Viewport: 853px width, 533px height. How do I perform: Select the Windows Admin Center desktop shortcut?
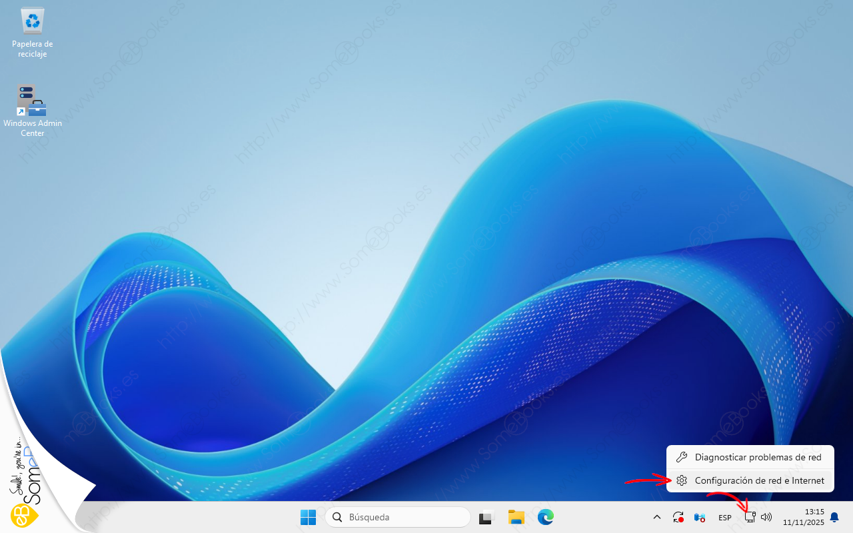[32, 110]
